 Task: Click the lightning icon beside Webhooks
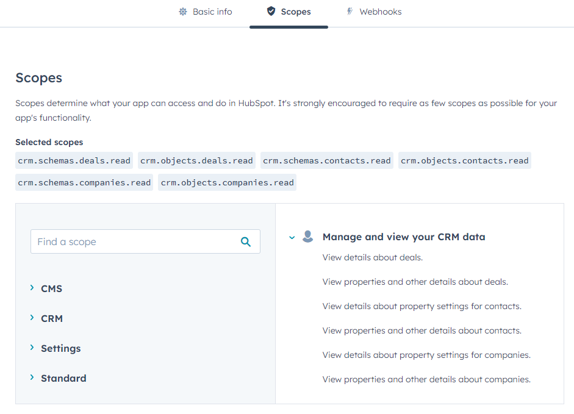pyautogui.click(x=349, y=11)
